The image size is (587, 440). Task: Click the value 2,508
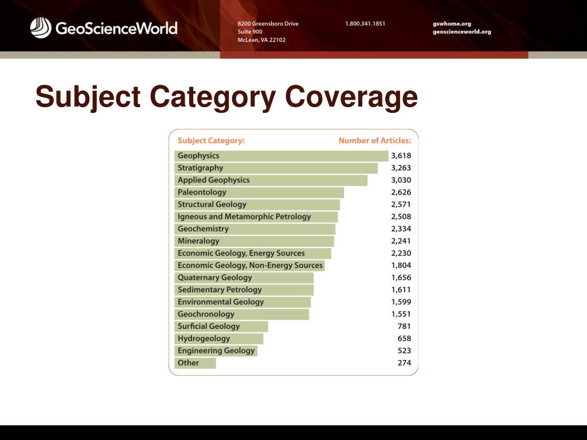click(401, 217)
